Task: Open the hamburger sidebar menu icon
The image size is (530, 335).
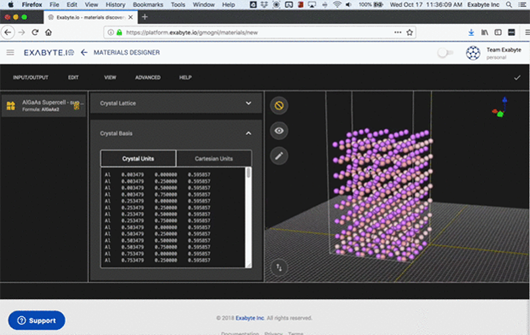Action: (x=10, y=52)
